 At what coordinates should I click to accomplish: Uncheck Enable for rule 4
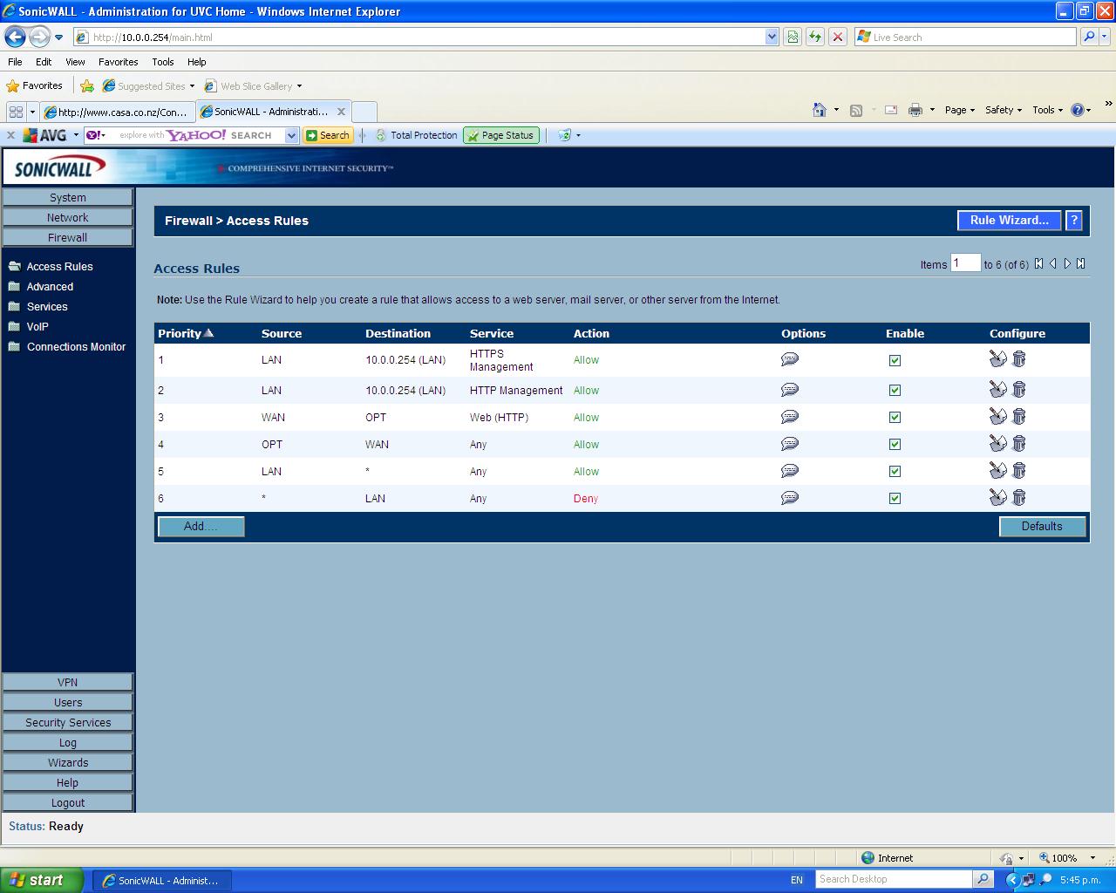[x=895, y=445]
